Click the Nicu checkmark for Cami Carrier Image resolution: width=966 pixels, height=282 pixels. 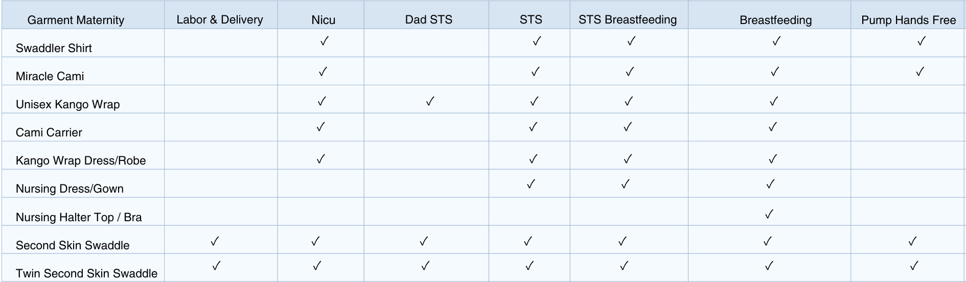click(x=320, y=127)
